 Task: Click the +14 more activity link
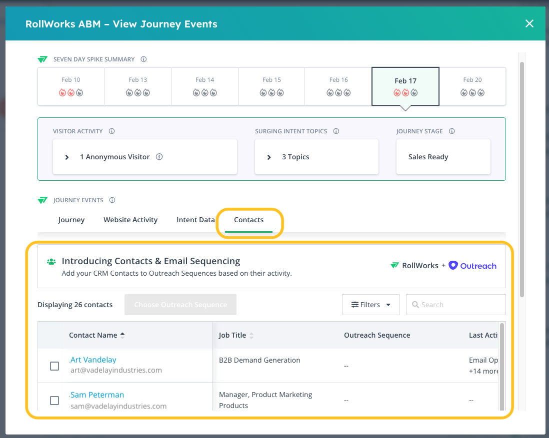point(483,371)
